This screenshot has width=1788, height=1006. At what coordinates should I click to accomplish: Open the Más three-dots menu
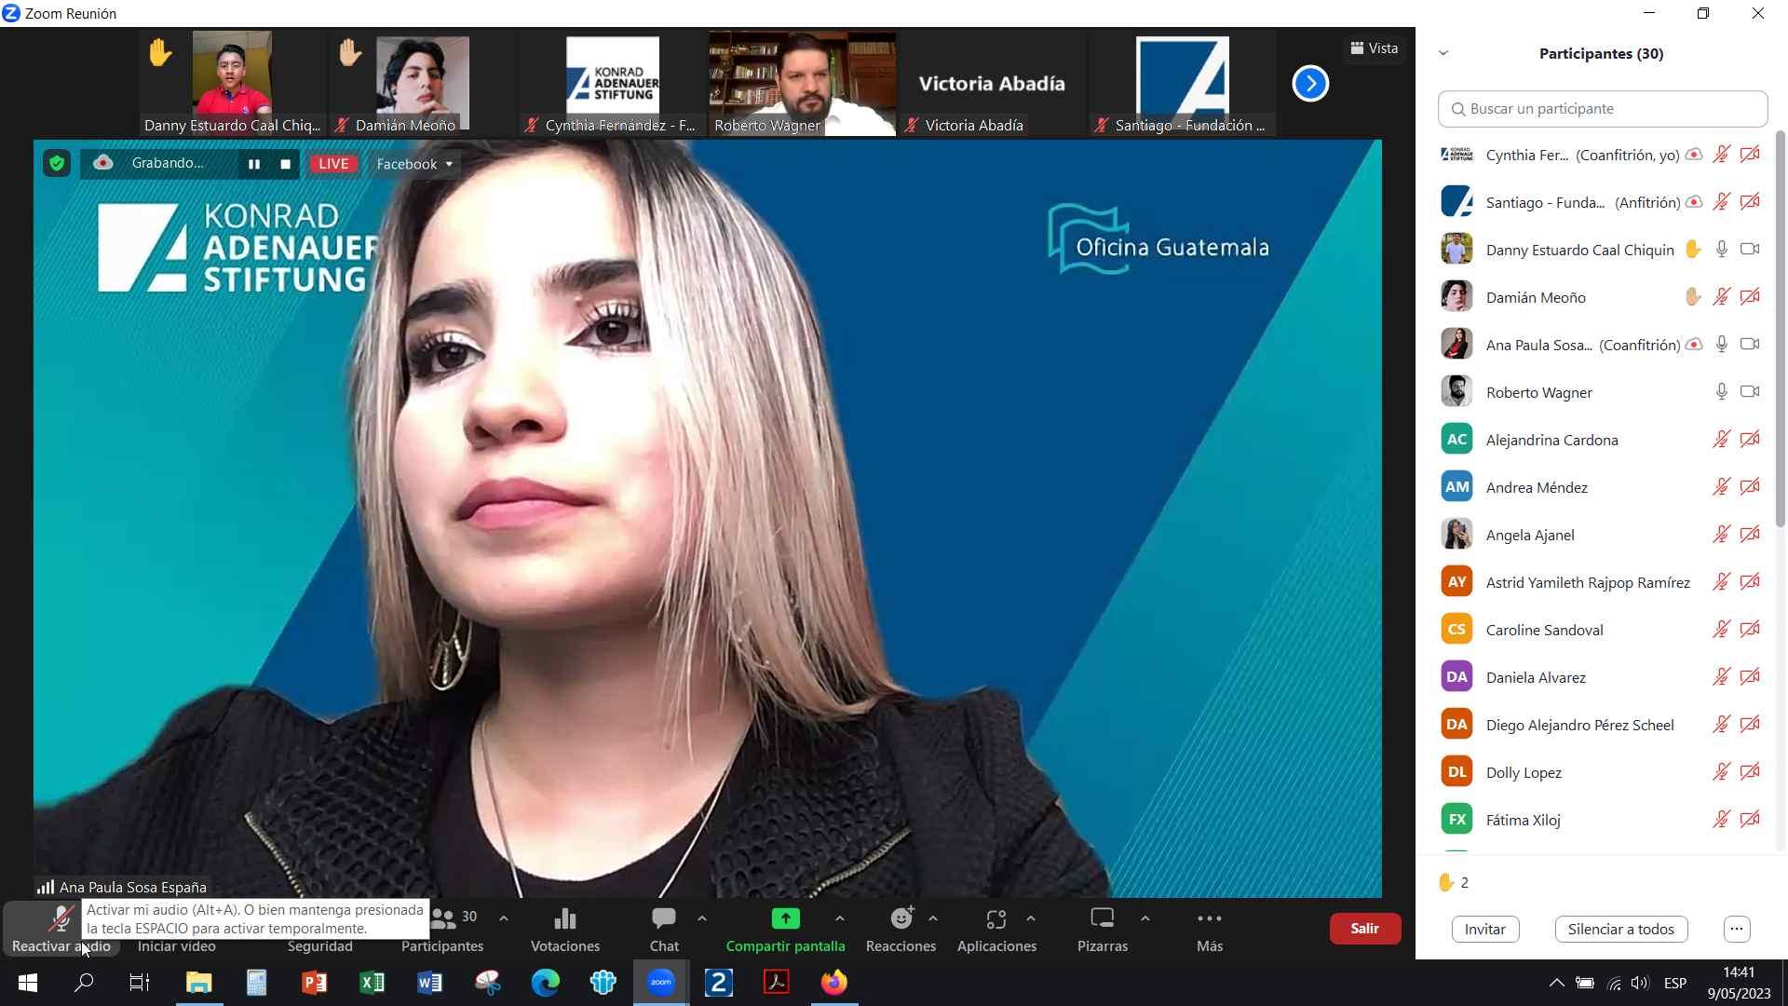(x=1209, y=920)
